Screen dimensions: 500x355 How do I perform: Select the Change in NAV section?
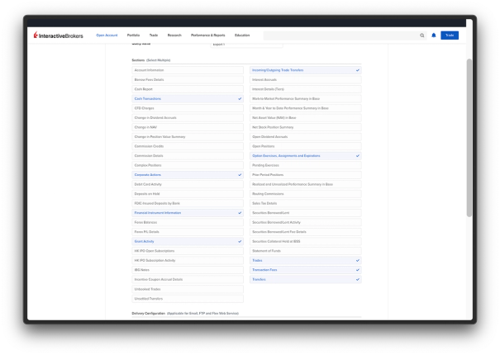188,127
